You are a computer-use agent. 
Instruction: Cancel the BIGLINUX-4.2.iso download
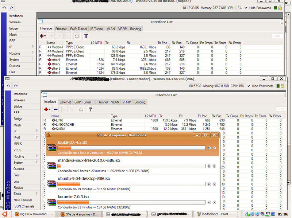214,148
